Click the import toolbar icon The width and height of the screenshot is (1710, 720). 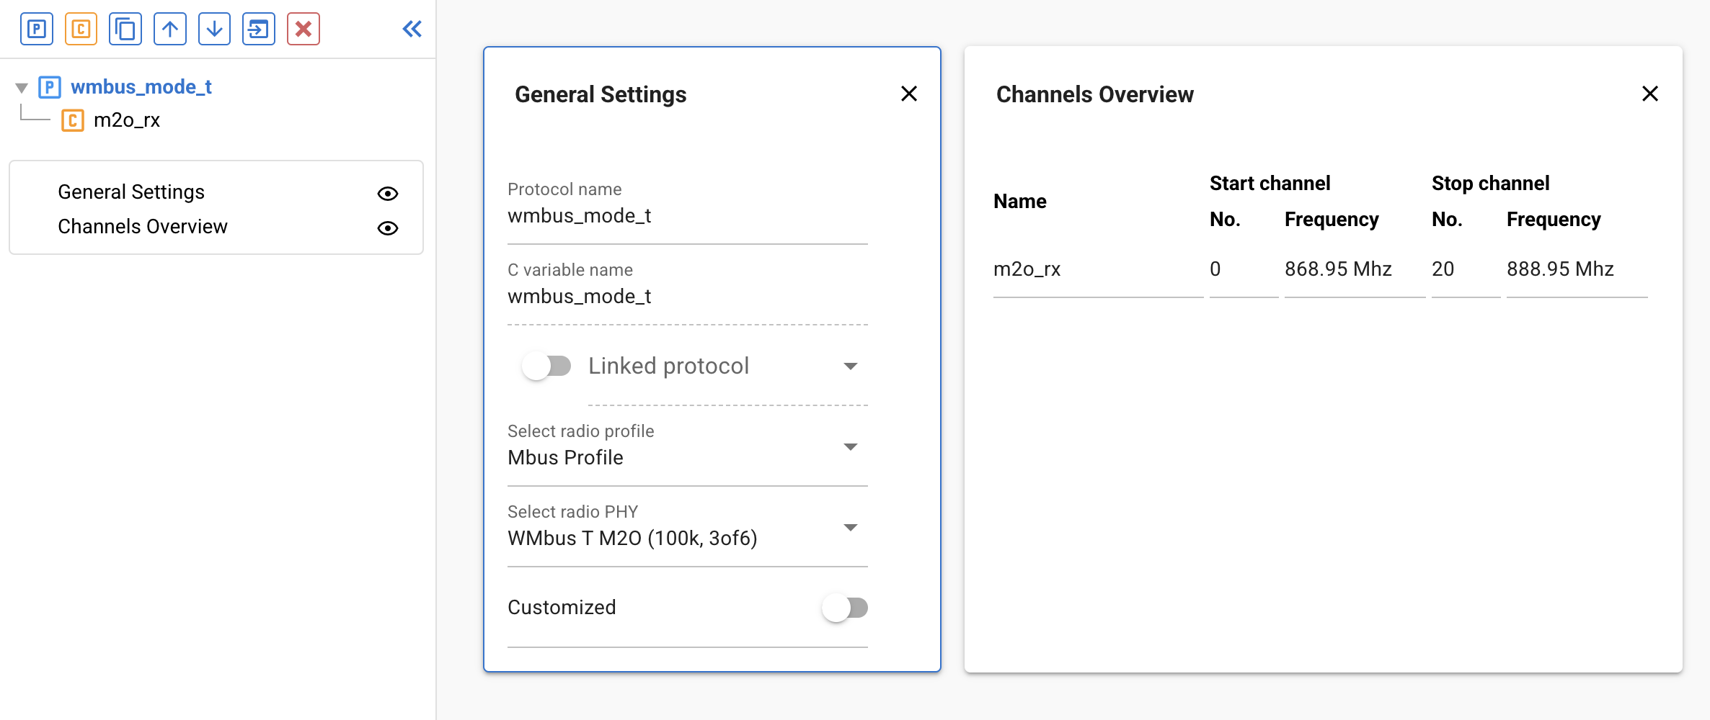259,30
